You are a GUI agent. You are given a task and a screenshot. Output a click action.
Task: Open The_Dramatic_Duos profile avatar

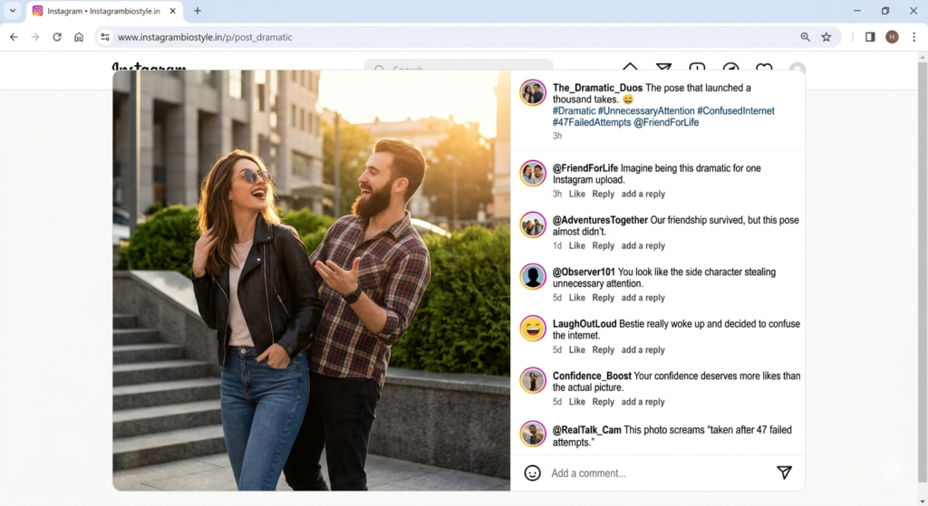coord(533,92)
